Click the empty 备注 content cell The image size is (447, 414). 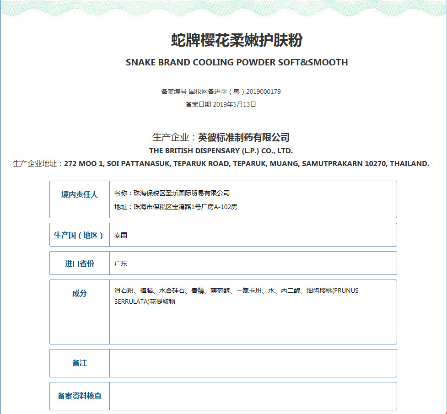(x=253, y=363)
